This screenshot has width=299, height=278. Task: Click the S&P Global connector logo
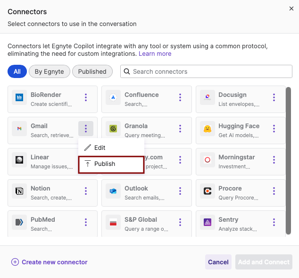[113, 222]
